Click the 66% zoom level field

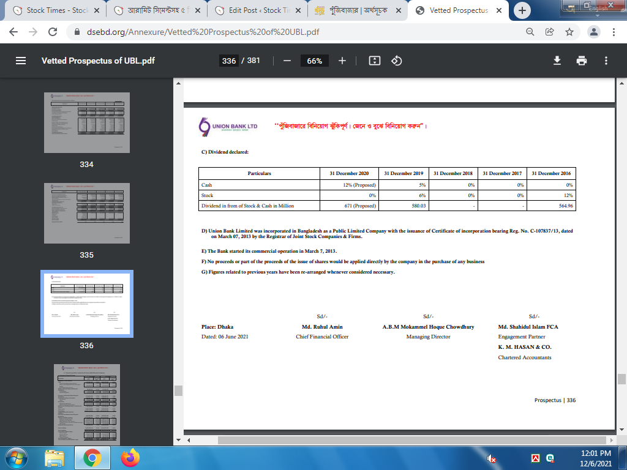click(x=314, y=61)
